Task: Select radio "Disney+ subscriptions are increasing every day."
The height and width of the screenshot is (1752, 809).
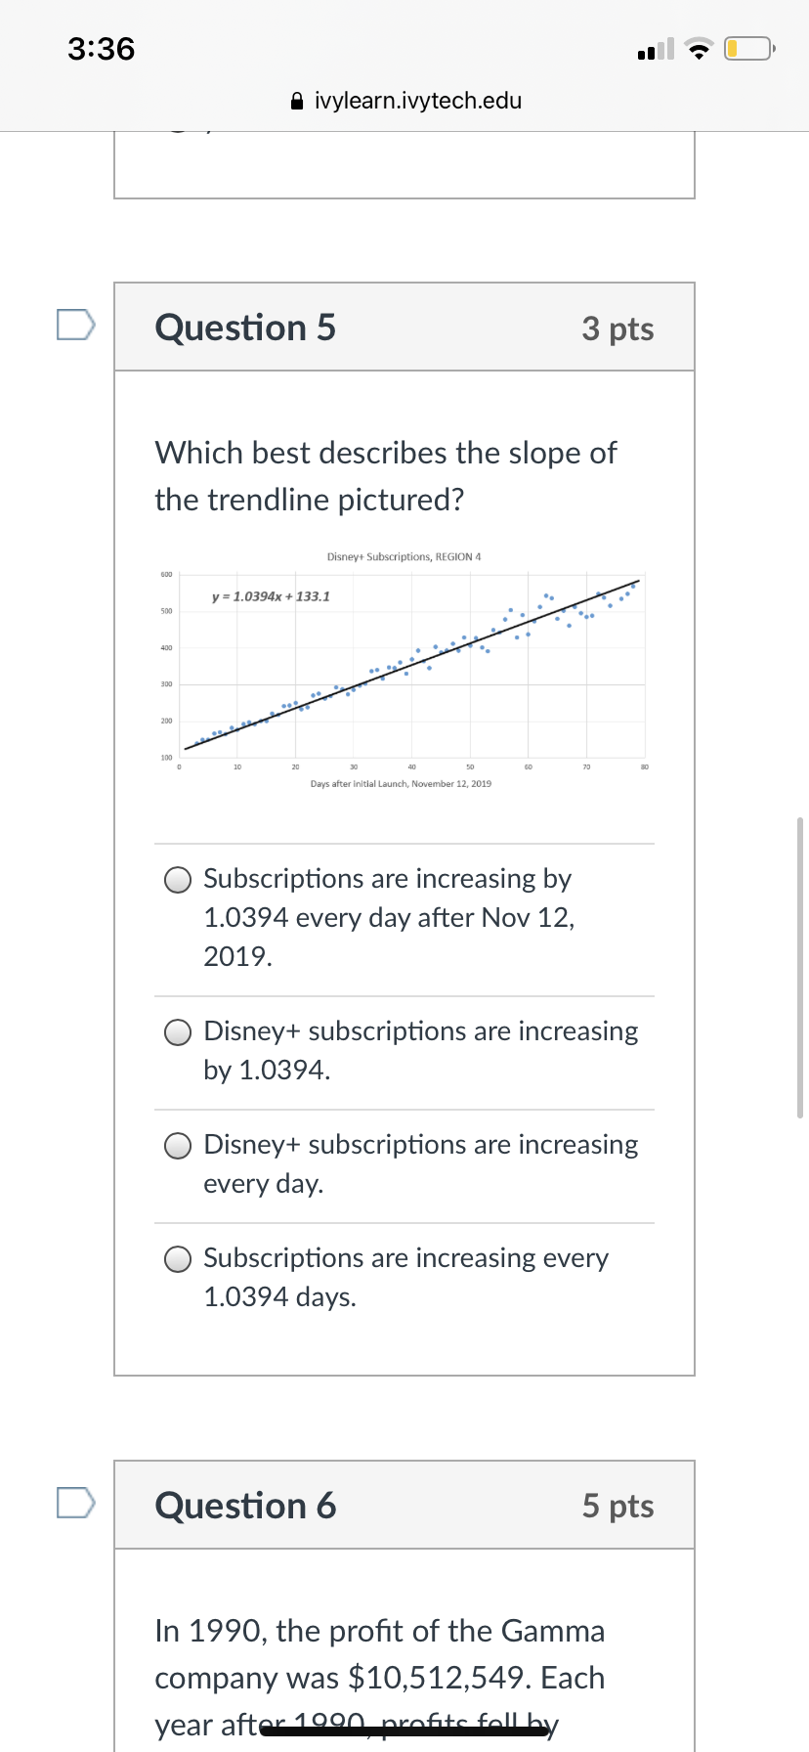Action: coord(178,1146)
